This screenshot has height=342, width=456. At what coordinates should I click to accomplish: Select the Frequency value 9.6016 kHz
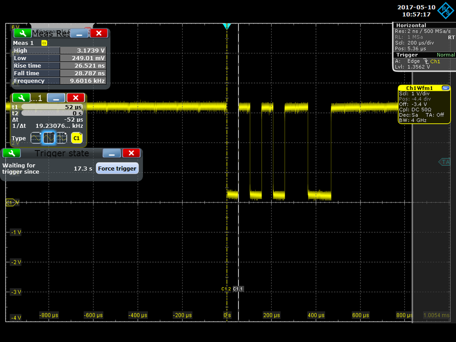click(83, 80)
